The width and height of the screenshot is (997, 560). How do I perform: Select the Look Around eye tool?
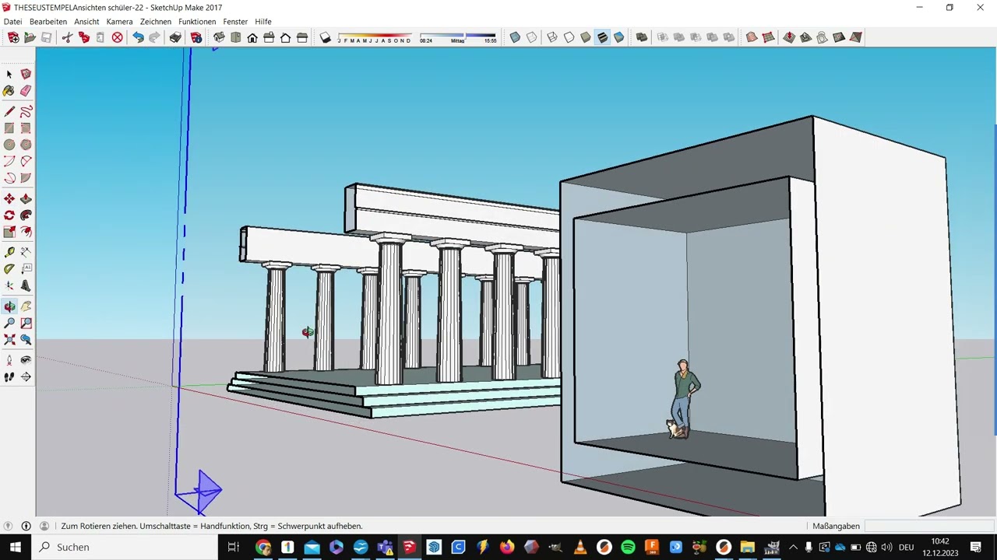(26, 360)
